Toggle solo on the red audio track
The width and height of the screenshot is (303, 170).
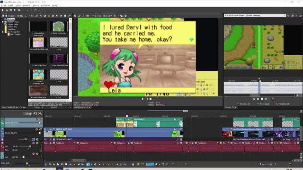(37, 143)
